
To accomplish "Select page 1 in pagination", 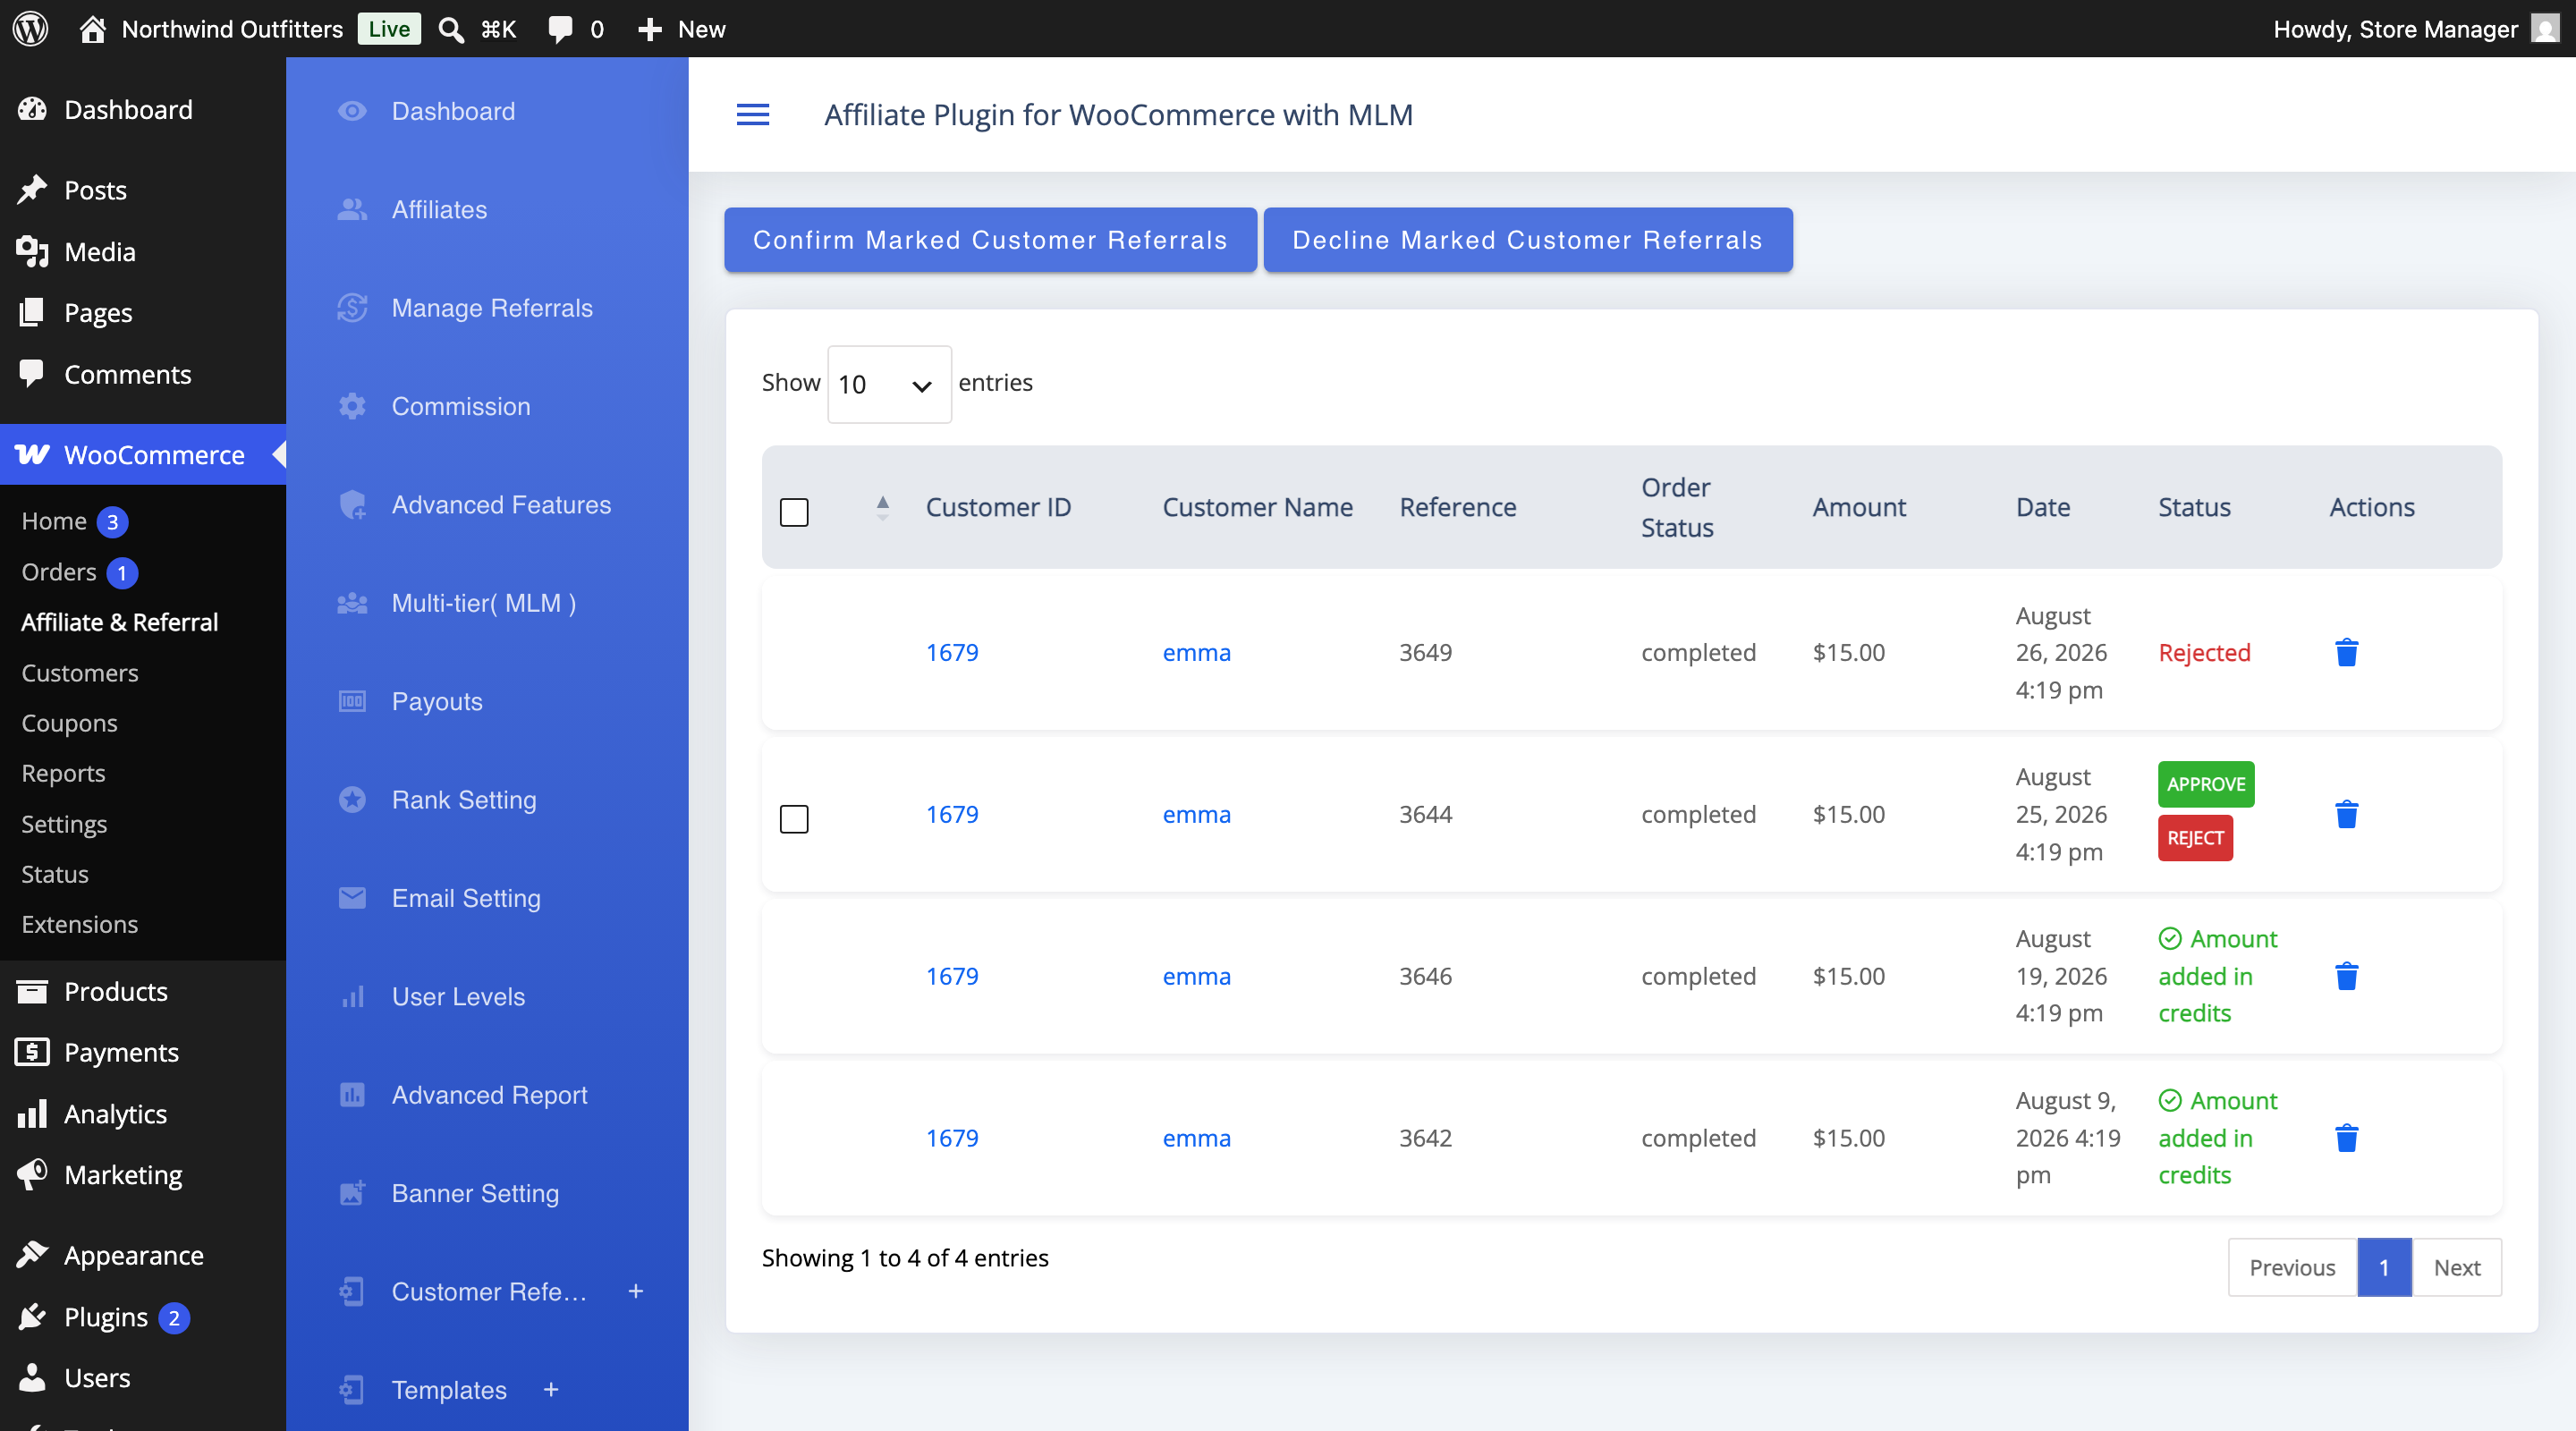I will pyautogui.click(x=2384, y=1268).
